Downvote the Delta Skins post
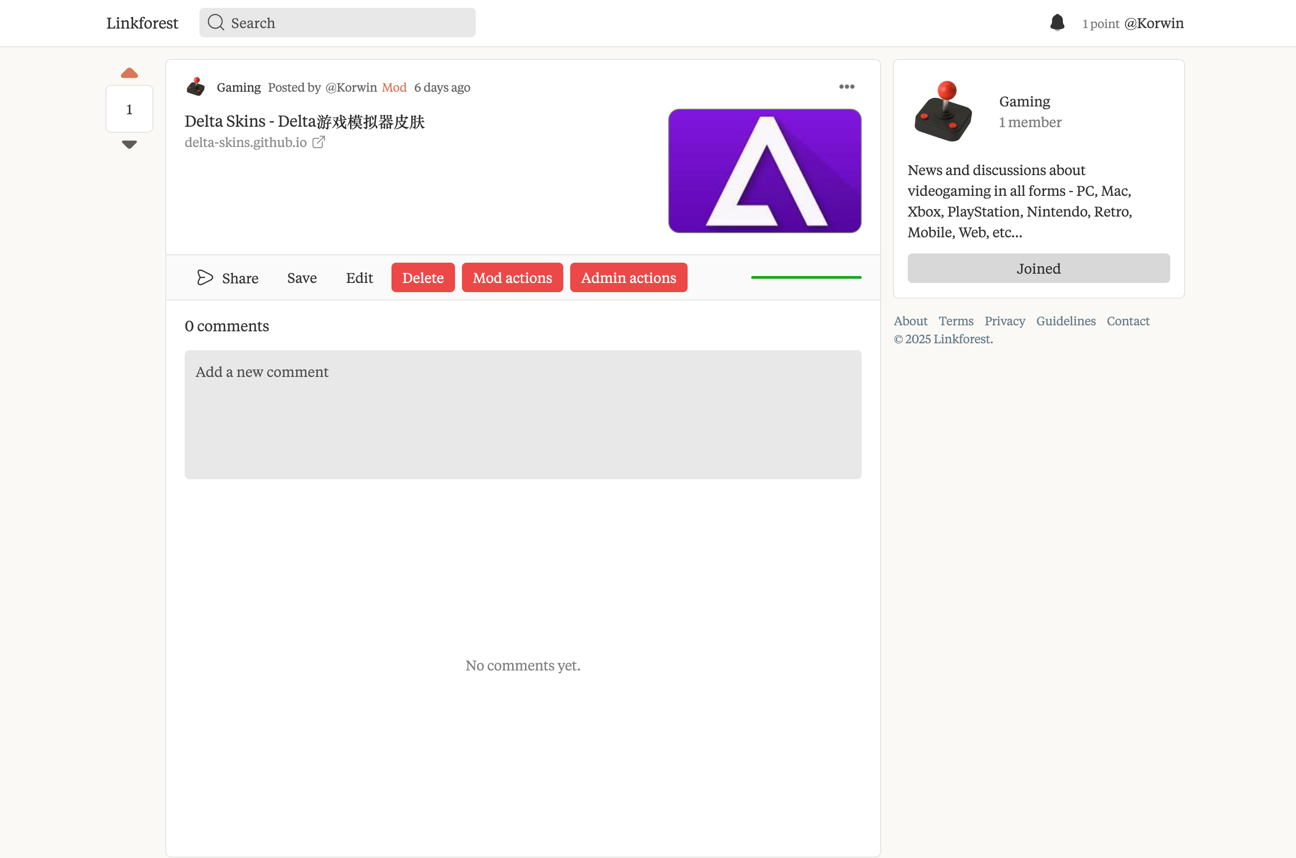This screenshot has height=858, width=1296. coord(129,145)
